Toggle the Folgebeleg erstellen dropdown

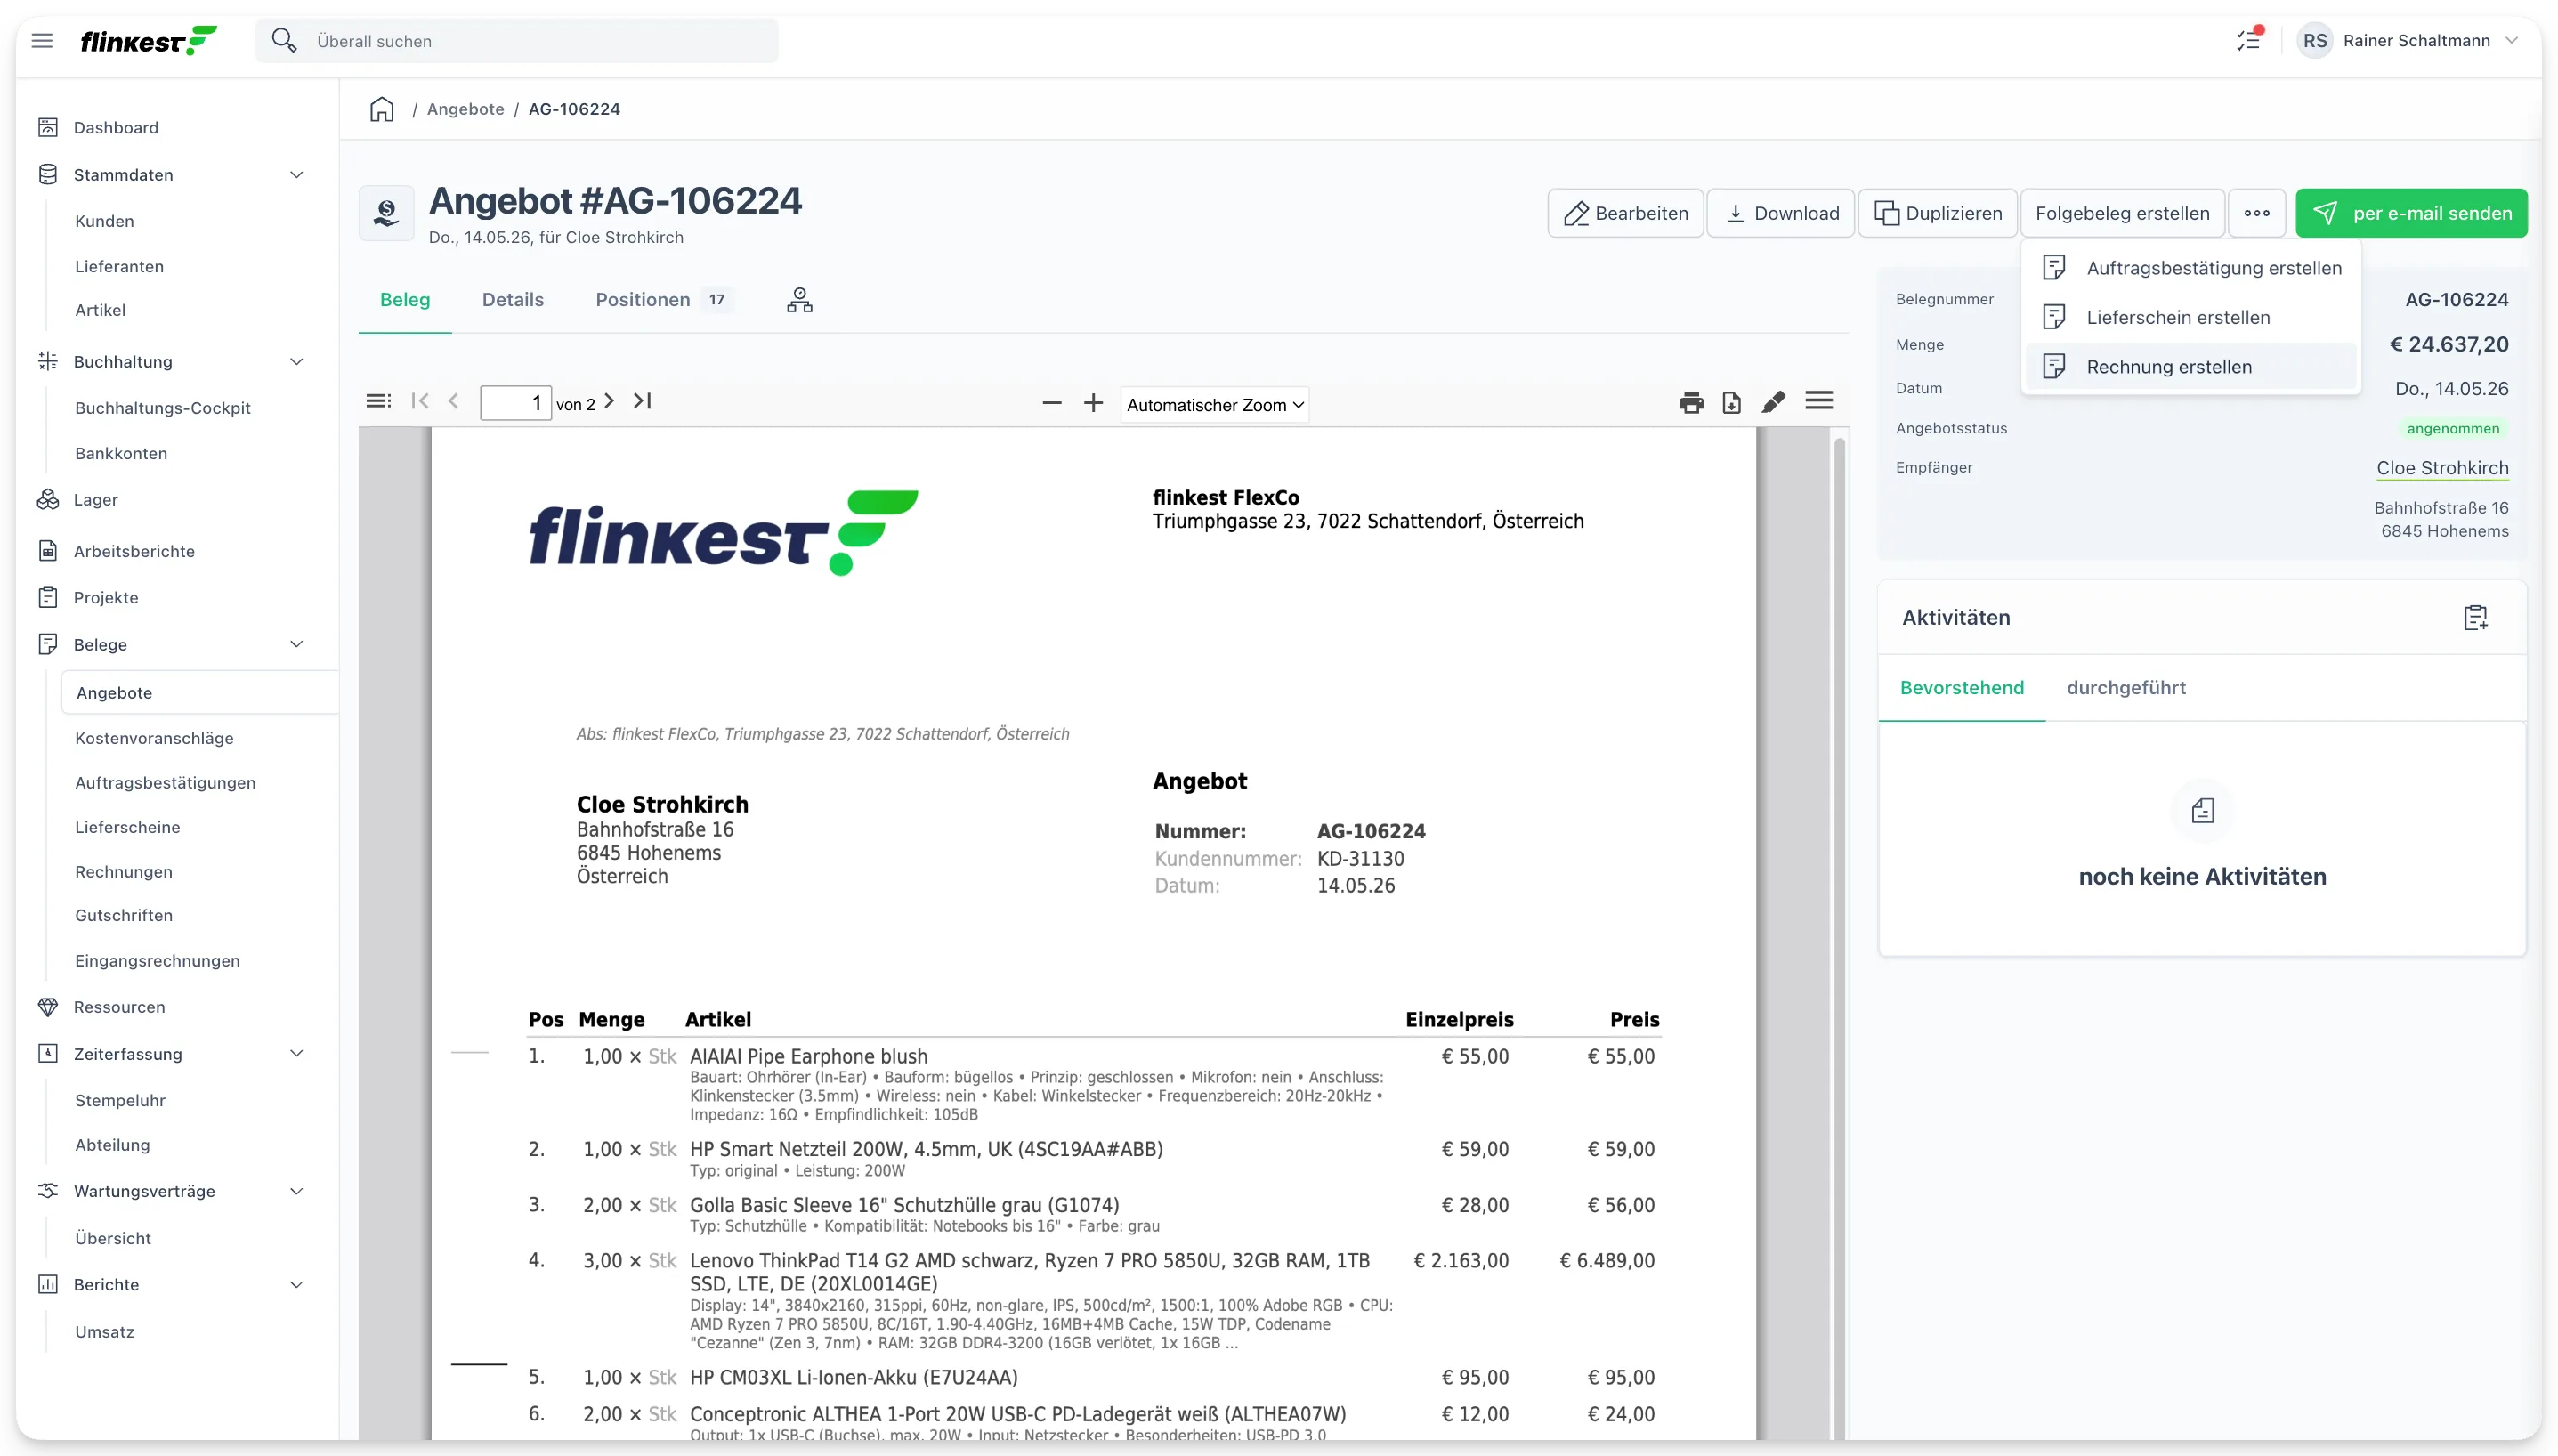point(2122,213)
